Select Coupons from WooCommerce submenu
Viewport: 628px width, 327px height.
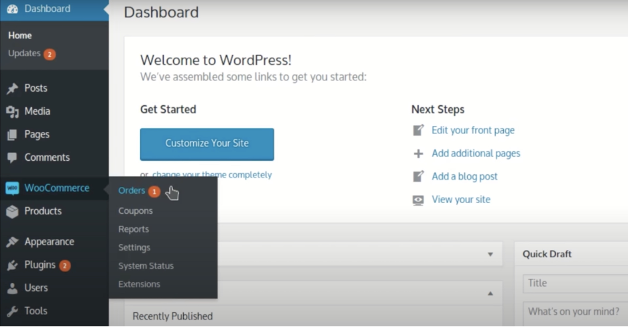point(136,210)
